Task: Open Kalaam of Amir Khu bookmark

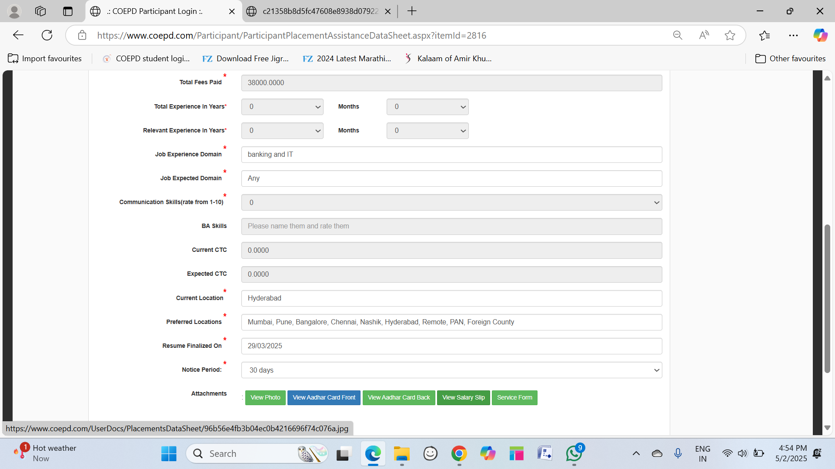Action: click(448, 59)
